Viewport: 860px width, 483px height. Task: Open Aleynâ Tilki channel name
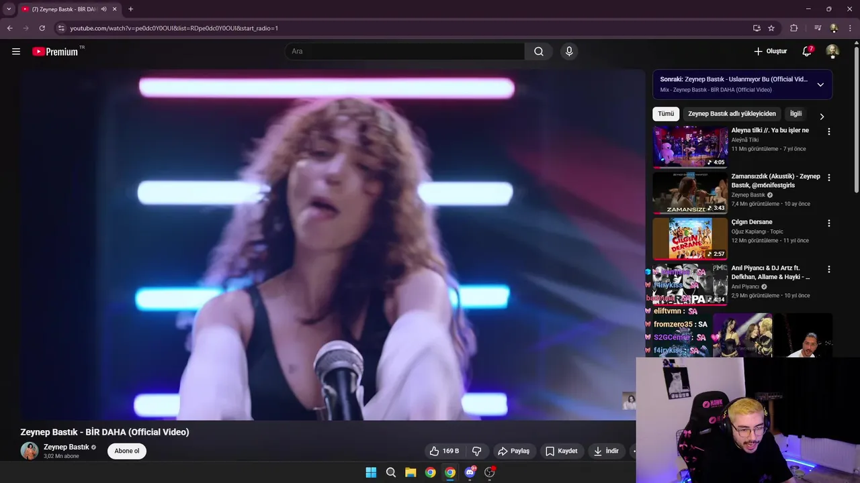tap(745, 140)
